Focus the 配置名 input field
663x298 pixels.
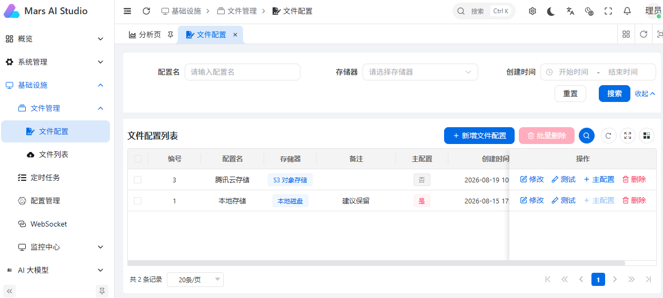click(x=243, y=72)
